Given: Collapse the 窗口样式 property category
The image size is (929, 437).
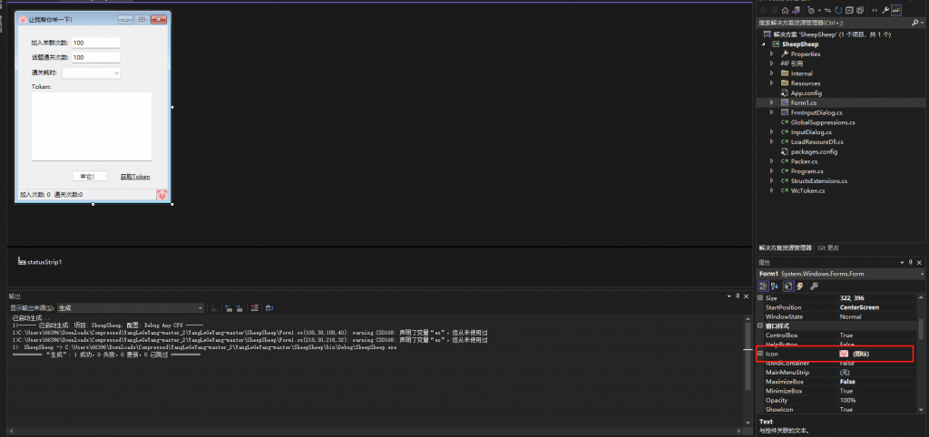Looking at the screenshot, I should [x=760, y=325].
